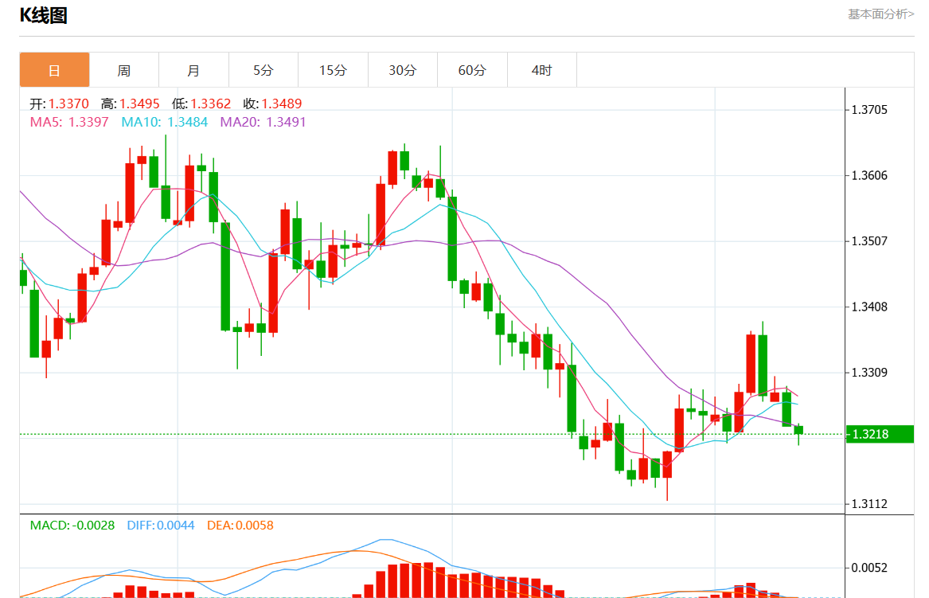The width and height of the screenshot is (929, 598).
Task: Open the 15分 timeframe tab
Action: pos(333,70)
